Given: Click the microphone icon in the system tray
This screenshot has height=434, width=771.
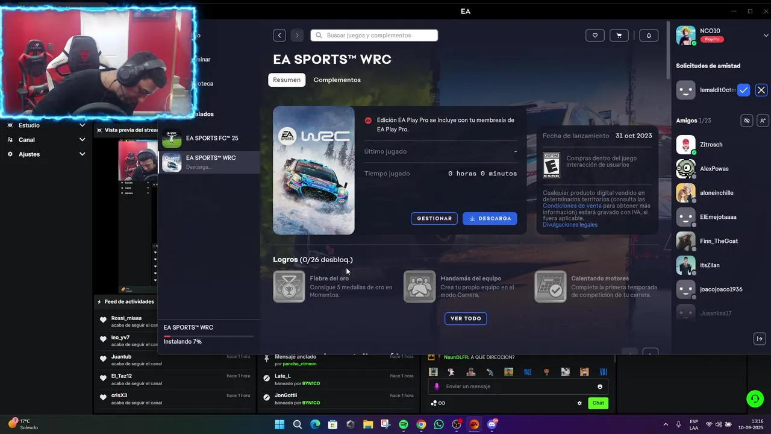Looking at the screenshot, I should tap(679, 424).
